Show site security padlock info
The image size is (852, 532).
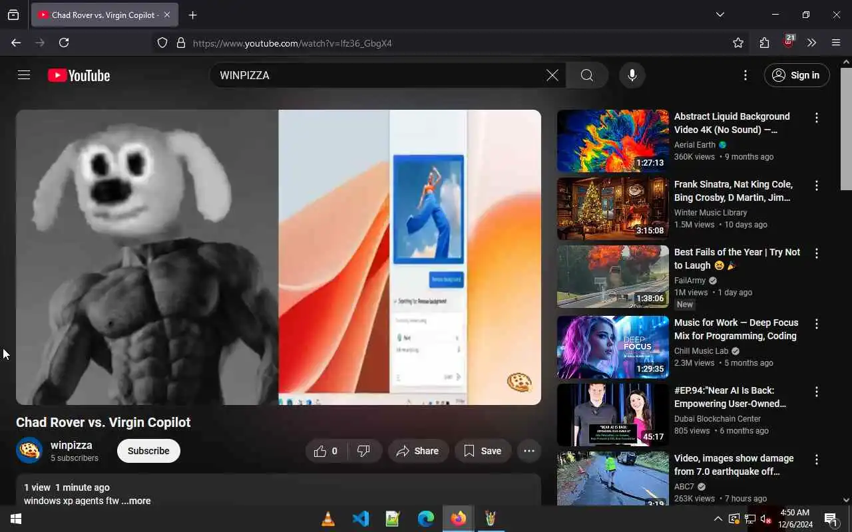(180, 43)
